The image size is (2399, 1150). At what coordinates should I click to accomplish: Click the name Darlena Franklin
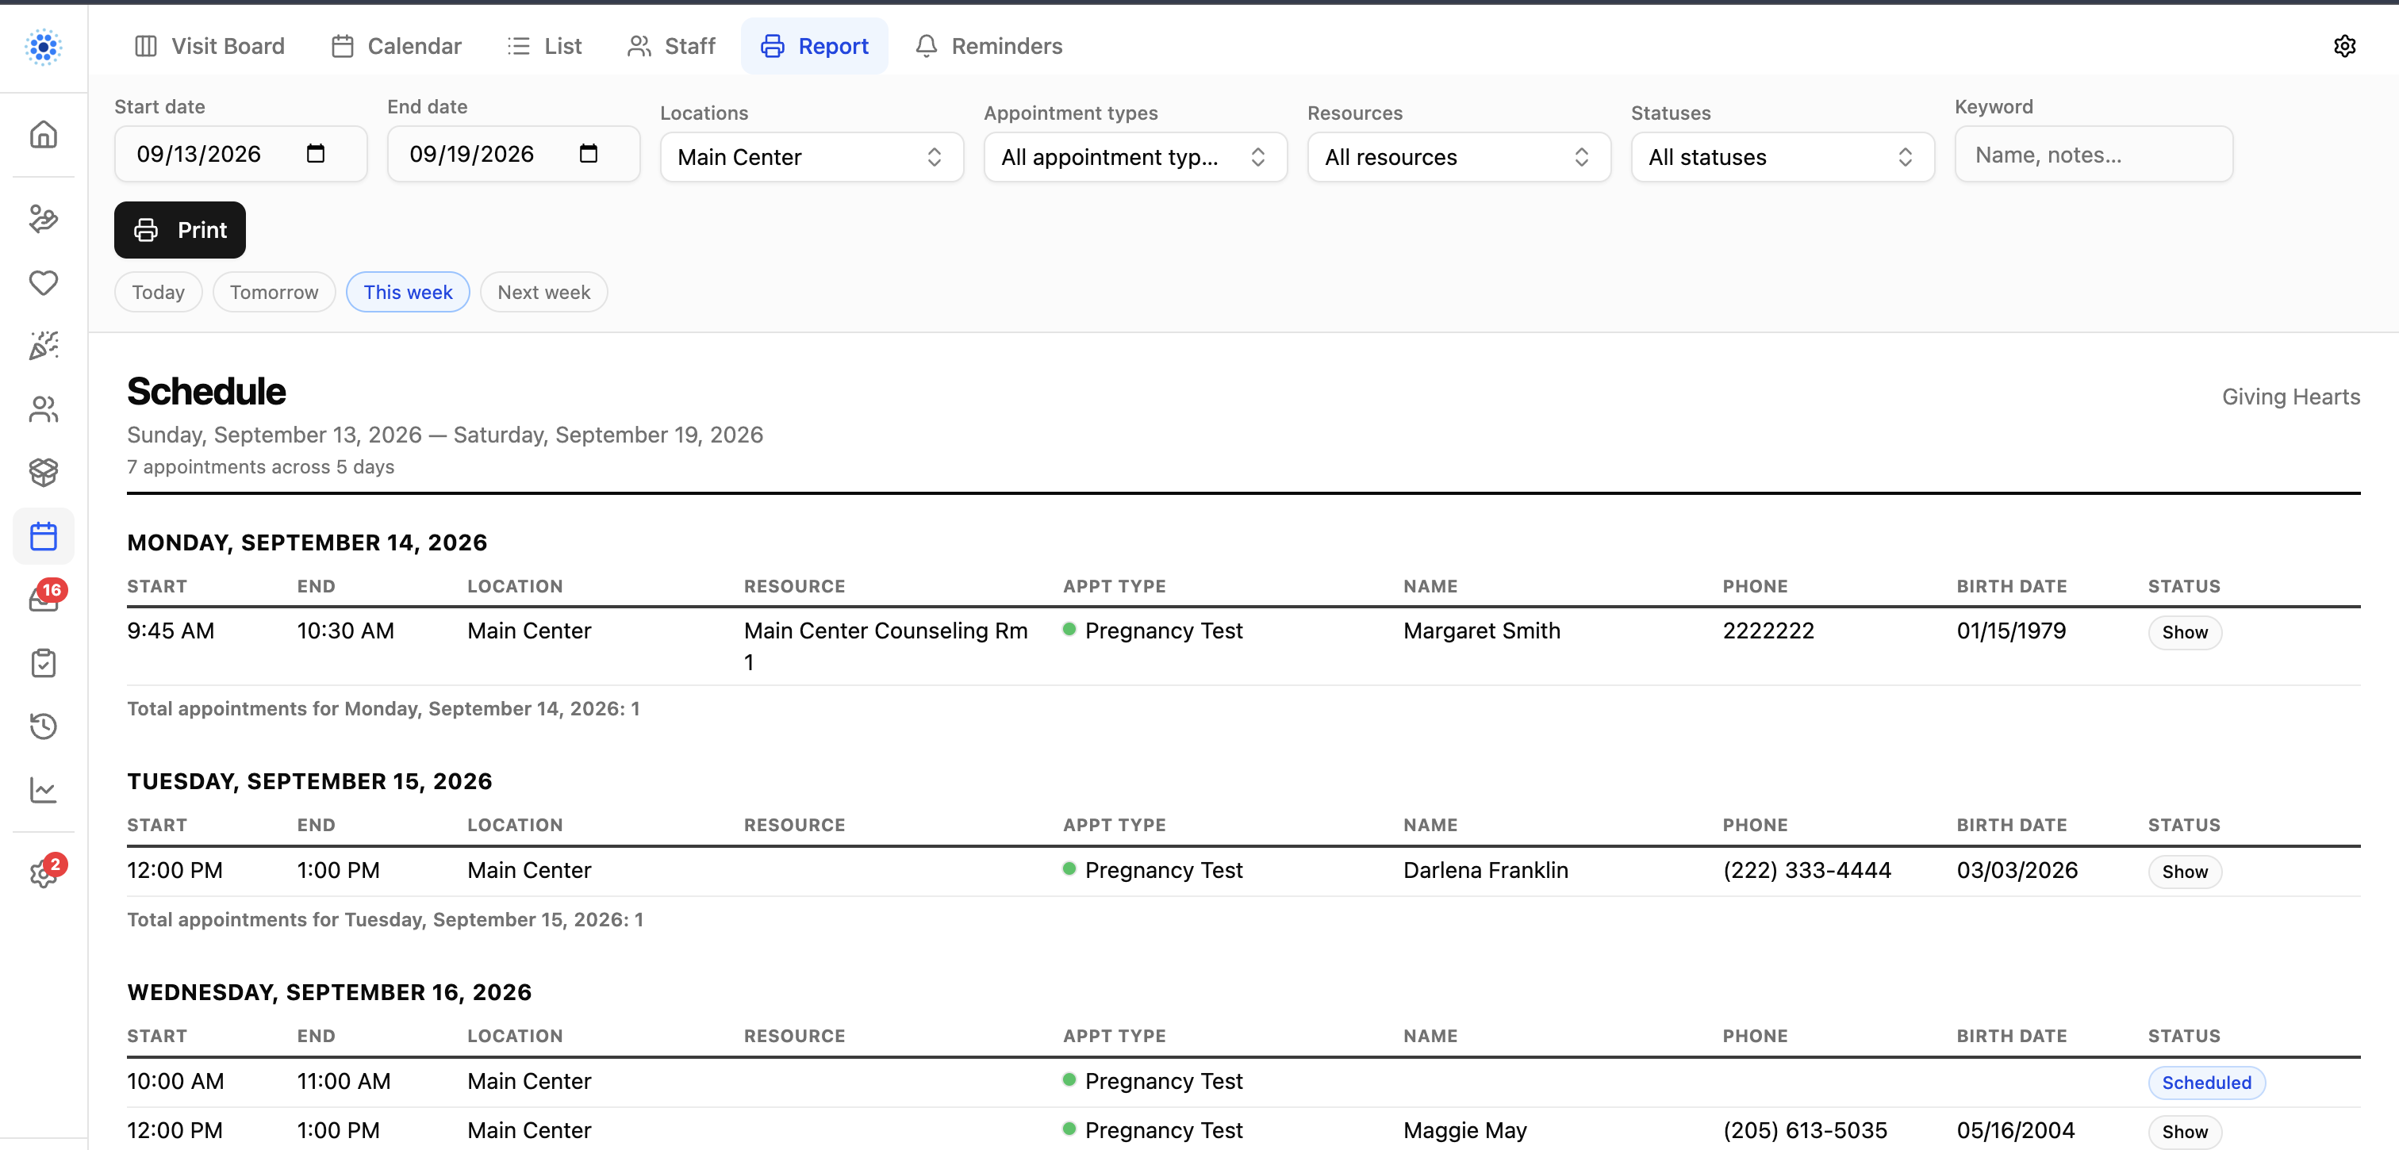pos(1485,870)
